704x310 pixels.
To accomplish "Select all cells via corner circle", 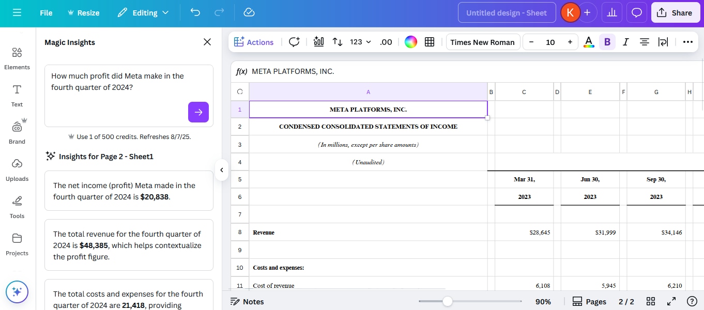I will pyautogui.click(x=240, y=92).
